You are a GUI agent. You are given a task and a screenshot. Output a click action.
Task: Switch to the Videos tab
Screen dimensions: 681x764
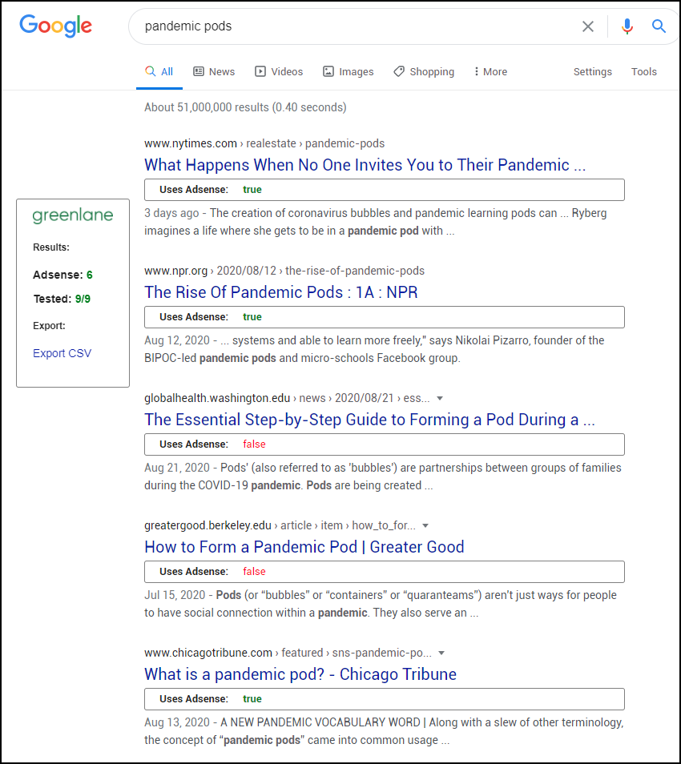(x=279, y=71)
